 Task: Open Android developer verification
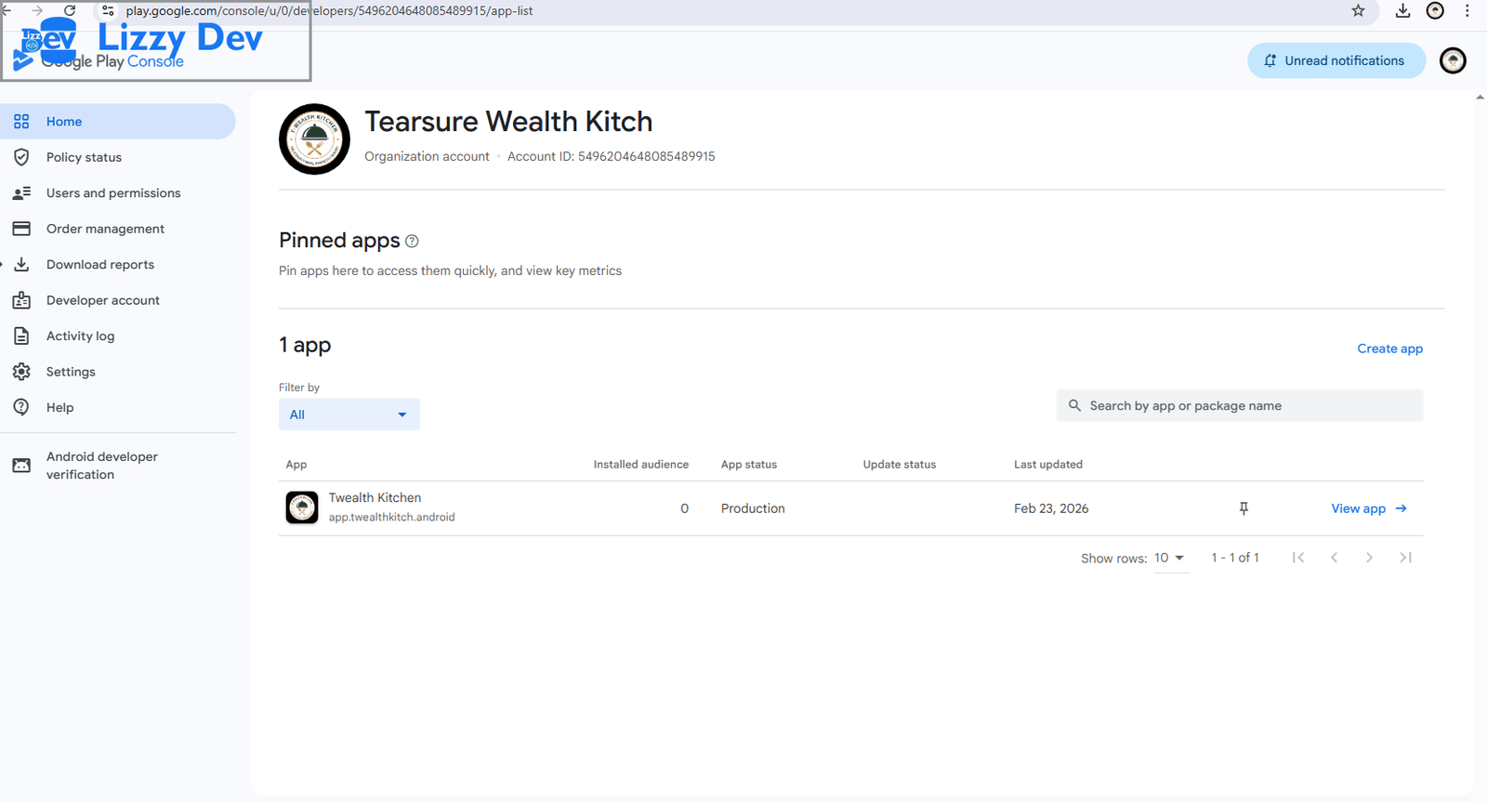click(x=101, y=466)
